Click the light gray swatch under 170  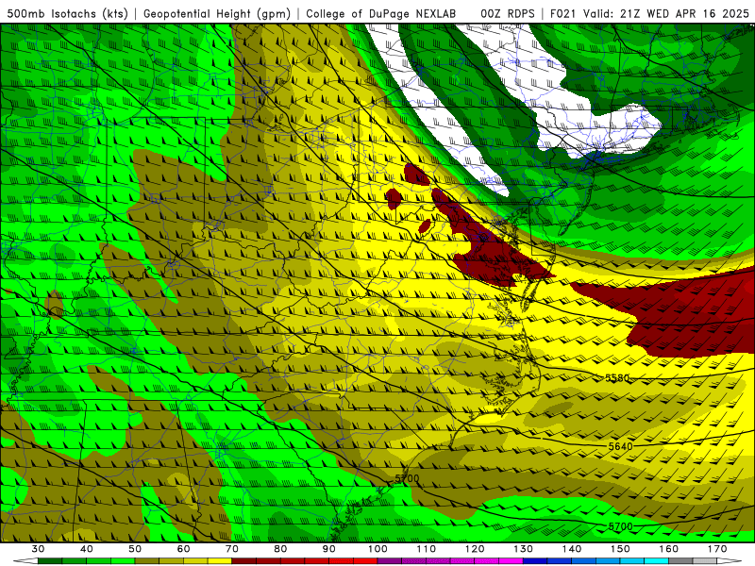(705, 560)
